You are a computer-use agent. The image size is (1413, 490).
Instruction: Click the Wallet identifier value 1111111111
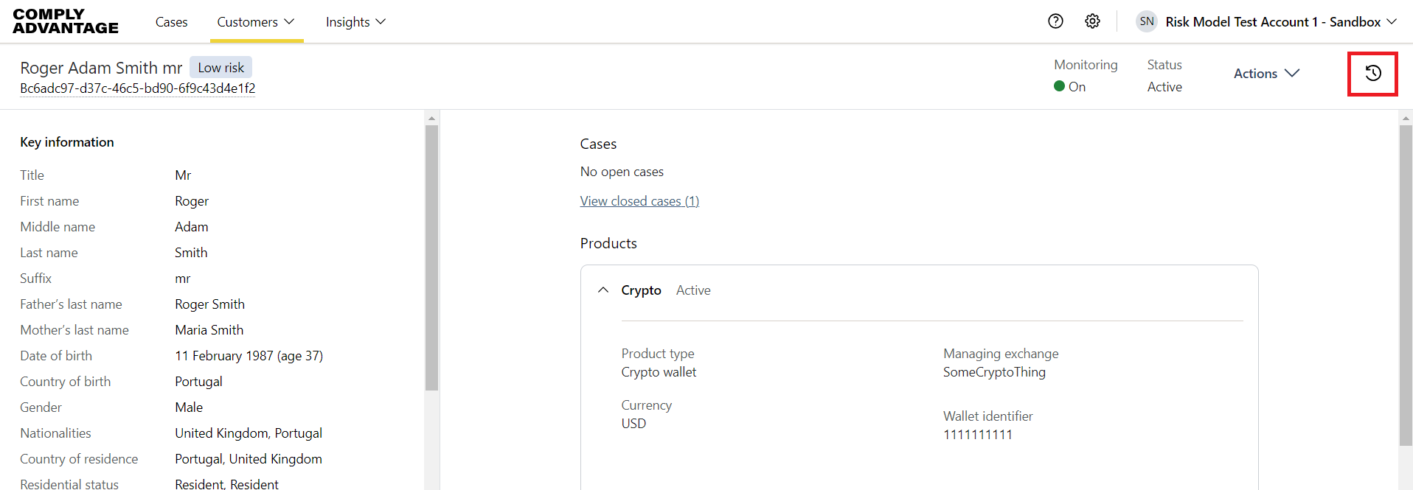[977, 435]
